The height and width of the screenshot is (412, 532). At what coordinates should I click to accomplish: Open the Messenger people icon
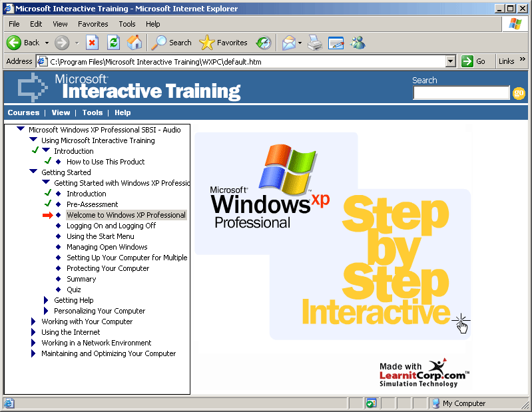(358, 43)
